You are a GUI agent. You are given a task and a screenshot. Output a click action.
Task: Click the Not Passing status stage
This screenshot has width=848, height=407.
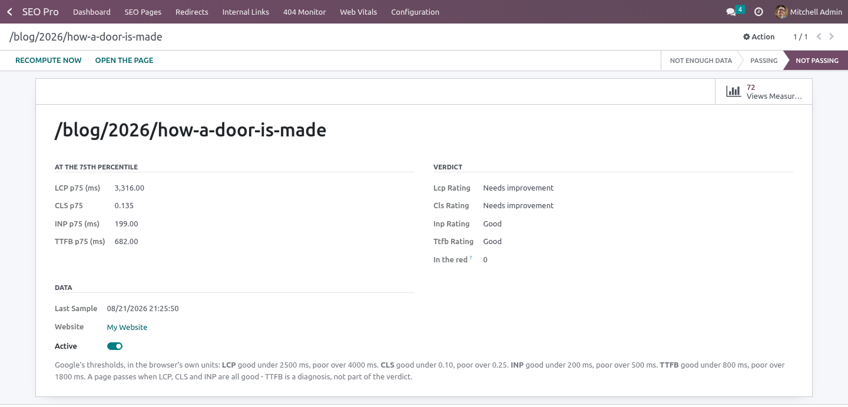(x=817, y=60)
